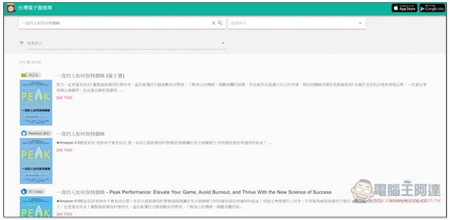This screenshot has width=450, height=220.
Task: Click the green store icon of first result
Action: (24, 75)
